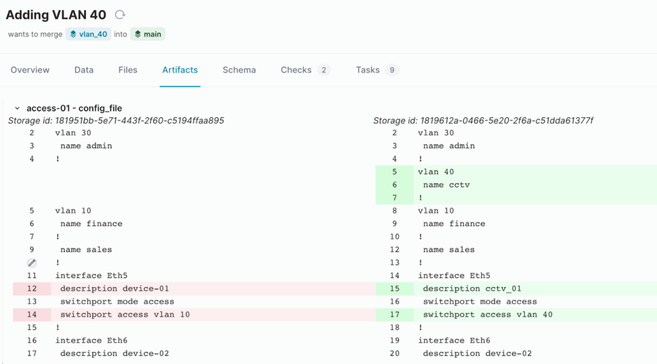Viewport: 657px width, 364px height.
Task: Collapse the access-01 - config_file section
Action: 17,108
